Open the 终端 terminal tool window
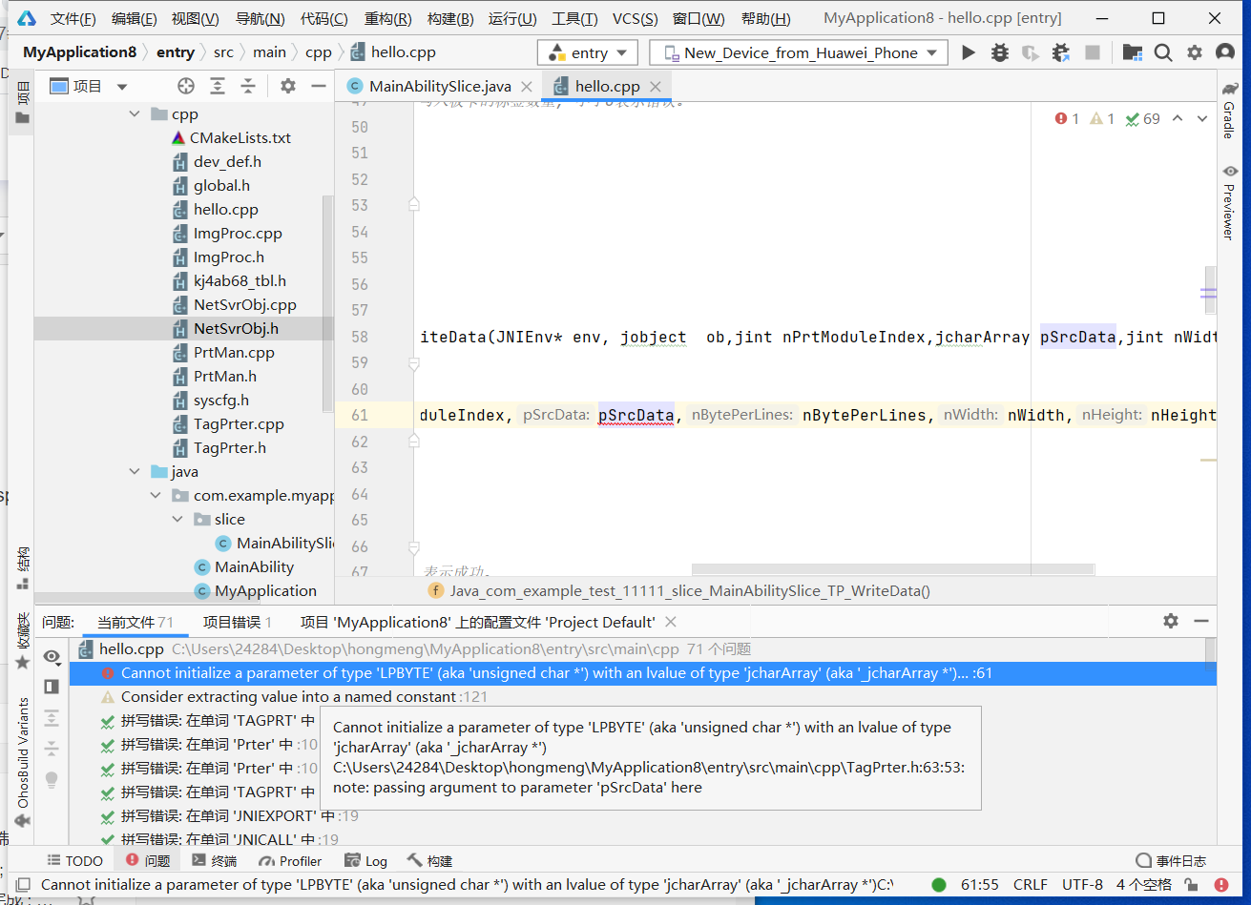 (214, 860)
